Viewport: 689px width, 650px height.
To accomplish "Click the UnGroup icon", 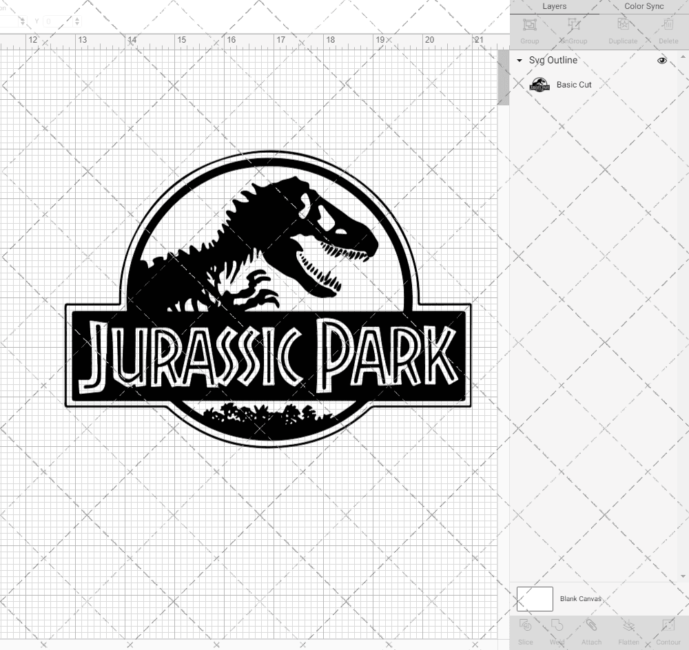I will (573, 31).
